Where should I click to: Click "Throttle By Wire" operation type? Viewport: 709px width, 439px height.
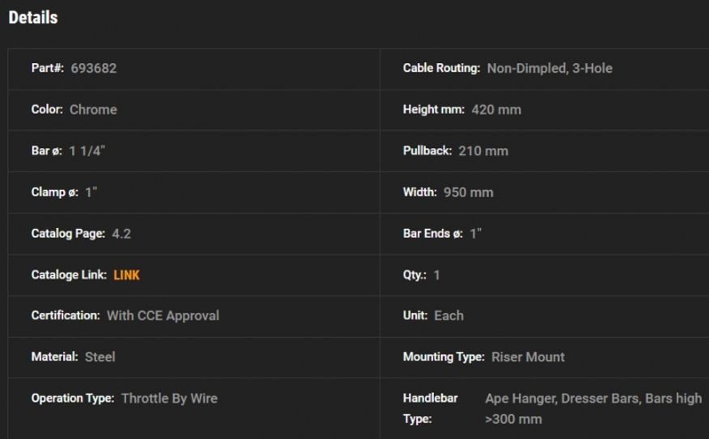[x=169, y=399]
